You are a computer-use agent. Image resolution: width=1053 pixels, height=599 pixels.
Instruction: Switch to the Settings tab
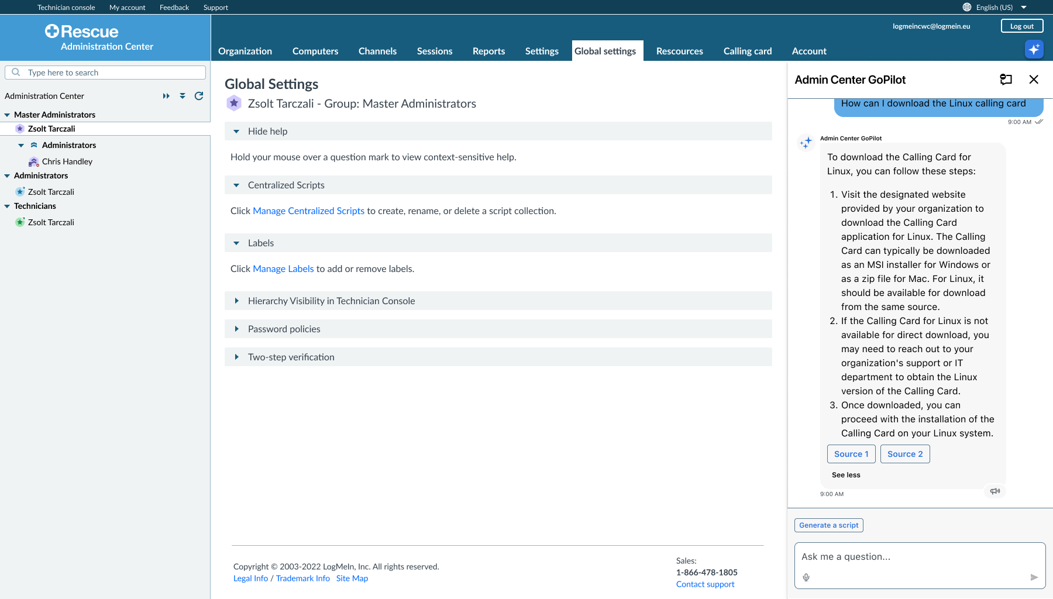[542, 51]
